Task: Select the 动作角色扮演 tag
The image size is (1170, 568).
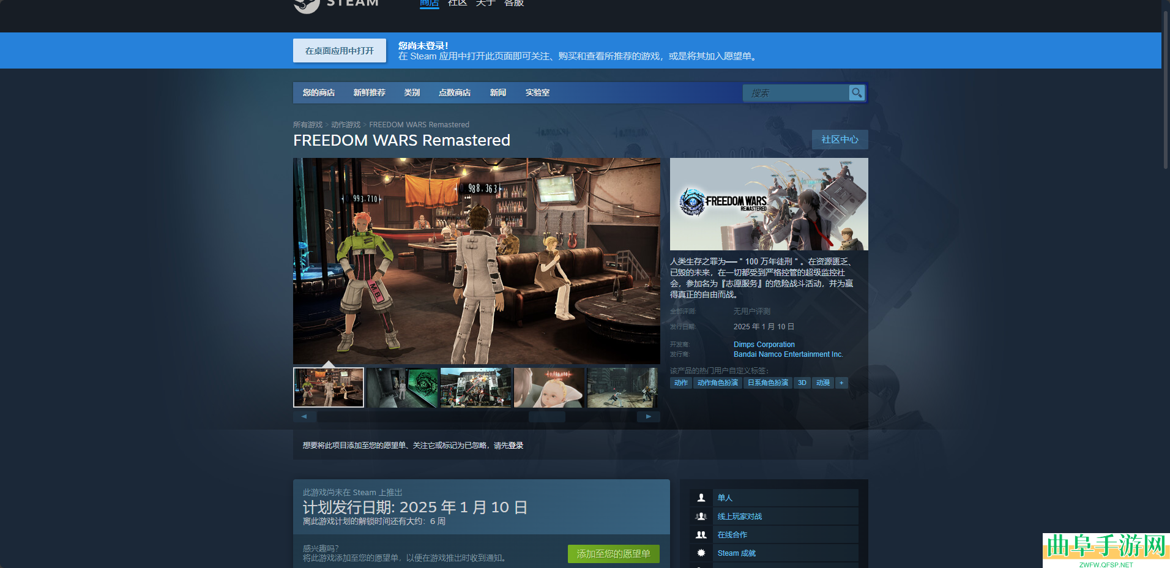Action: pos(718,383)
